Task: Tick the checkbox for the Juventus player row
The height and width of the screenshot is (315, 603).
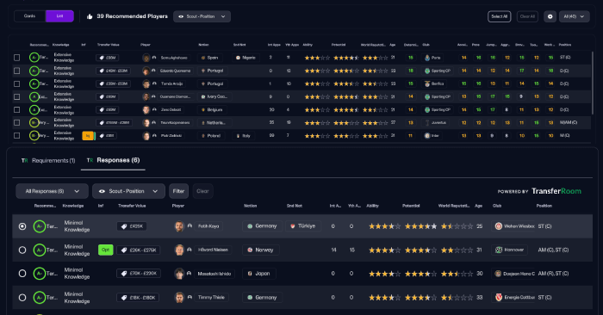Action: (x=17, y=123)
